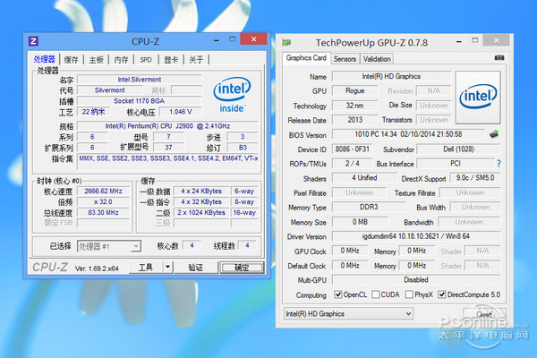Switch to the 关于 tab
537x358 pixels.
(x=196, y=60)
